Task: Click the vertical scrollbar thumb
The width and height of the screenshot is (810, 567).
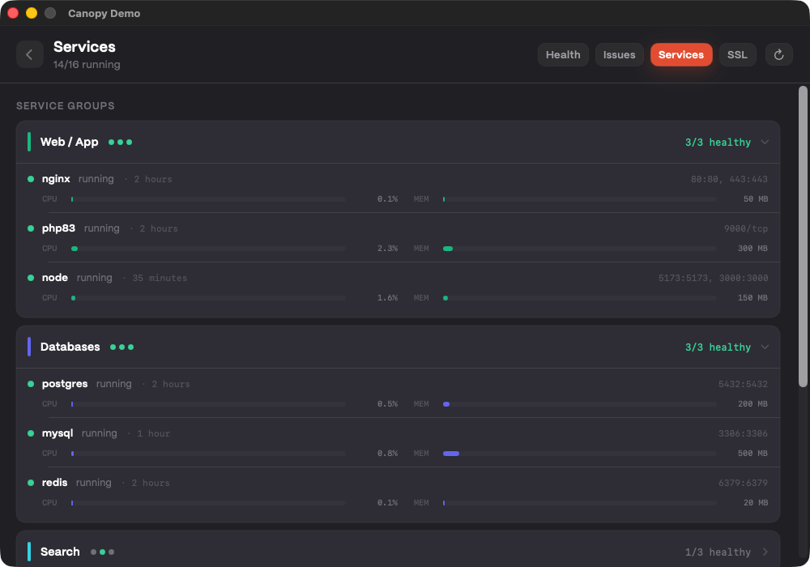Action: point(802,237)
